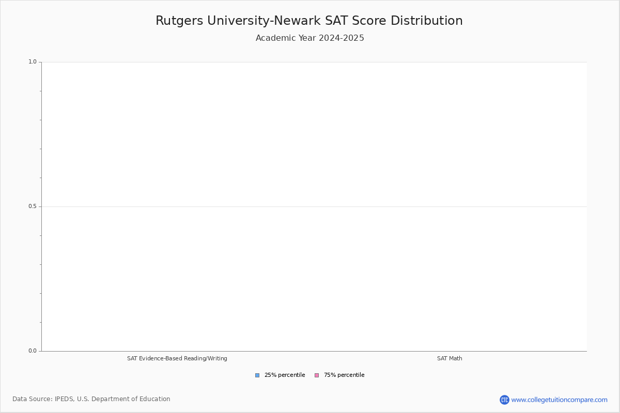Click the 0.0 y-axis value
The image size is (620, 413).
(32, 351)
